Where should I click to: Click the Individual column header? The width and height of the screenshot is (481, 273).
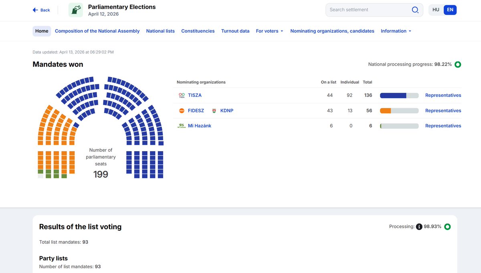pos(350,82)
